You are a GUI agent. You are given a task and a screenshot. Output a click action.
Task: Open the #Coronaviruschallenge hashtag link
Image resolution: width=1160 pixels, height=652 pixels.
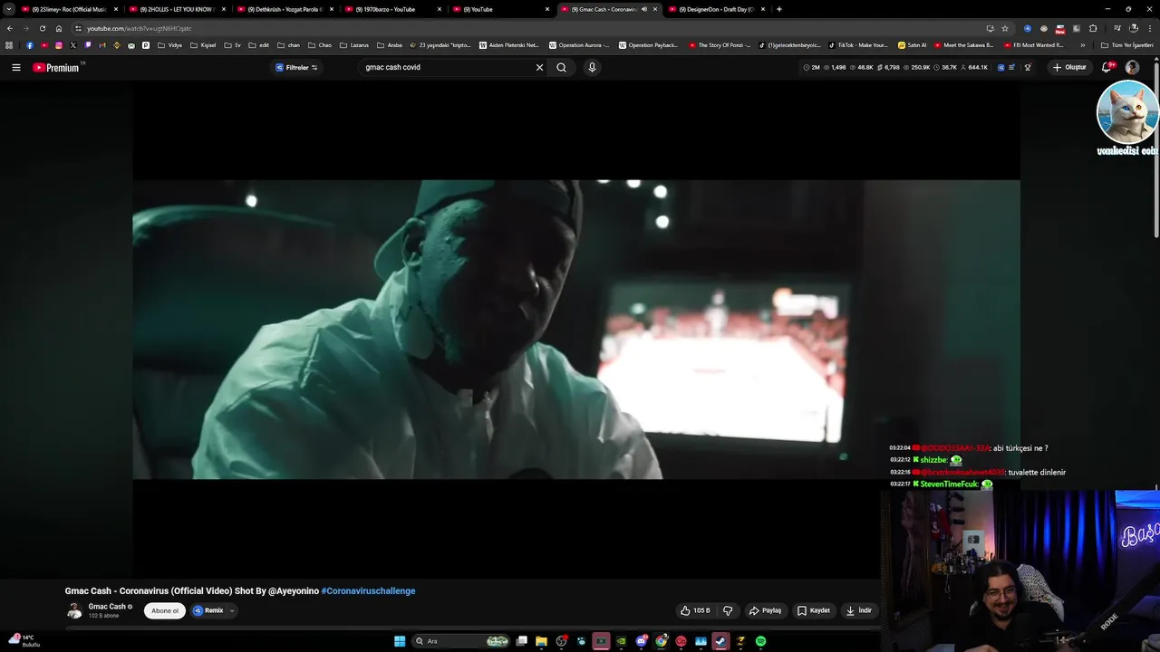tap(368, 590)
